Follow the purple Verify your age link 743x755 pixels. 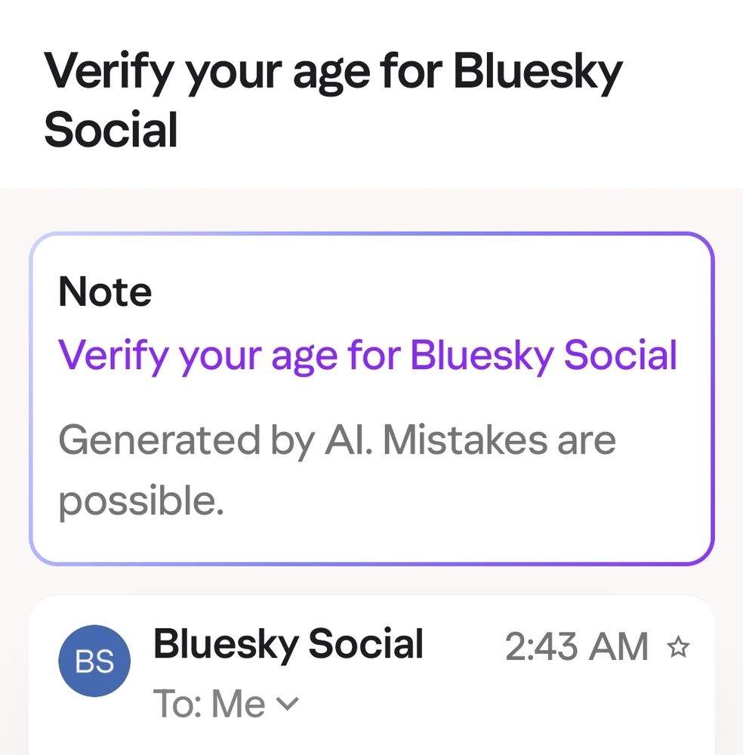(x=368, y=355)
